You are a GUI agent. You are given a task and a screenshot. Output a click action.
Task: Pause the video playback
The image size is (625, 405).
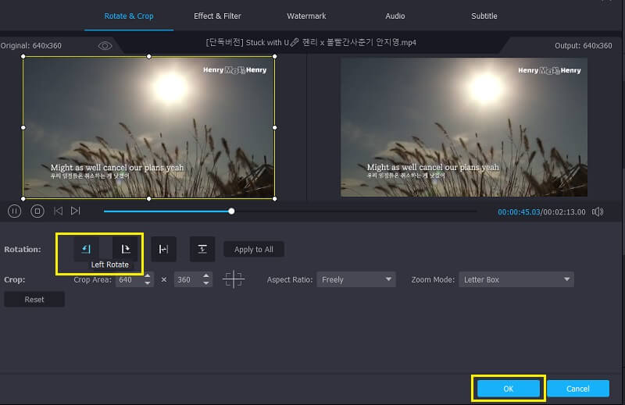tap(14, 211)
